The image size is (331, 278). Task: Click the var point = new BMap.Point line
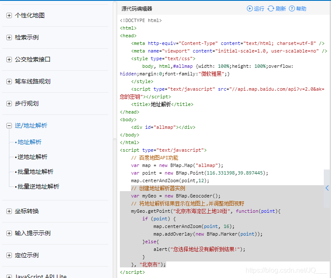pos(199,173)
